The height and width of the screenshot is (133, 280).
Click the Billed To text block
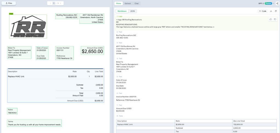(x=21, y=53)
